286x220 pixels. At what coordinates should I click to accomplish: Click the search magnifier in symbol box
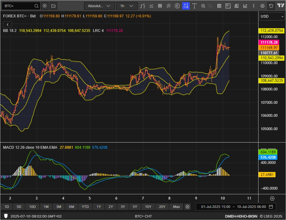click(x=36, y=6)
